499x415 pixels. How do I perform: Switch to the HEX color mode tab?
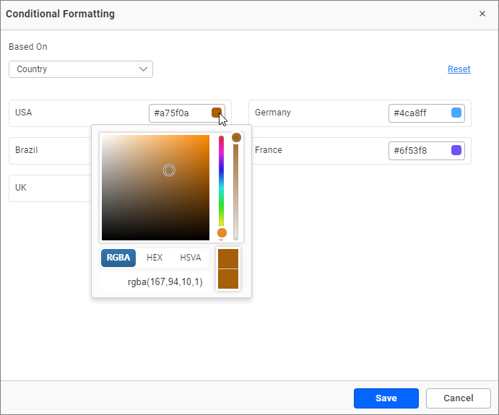155,258
